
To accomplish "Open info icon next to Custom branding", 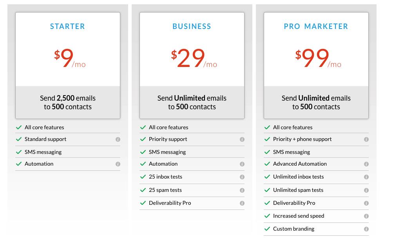I will tap(366, 229).
